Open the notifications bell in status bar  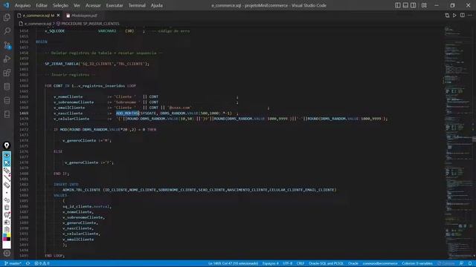470,263
